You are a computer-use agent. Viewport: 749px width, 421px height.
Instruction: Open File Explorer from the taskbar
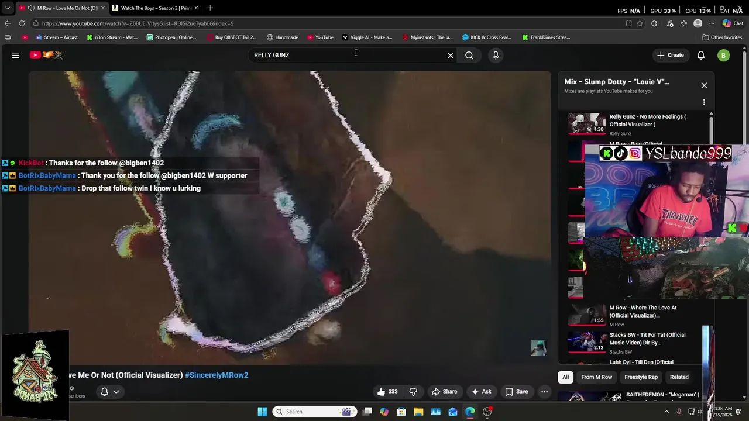coord(418,412)
